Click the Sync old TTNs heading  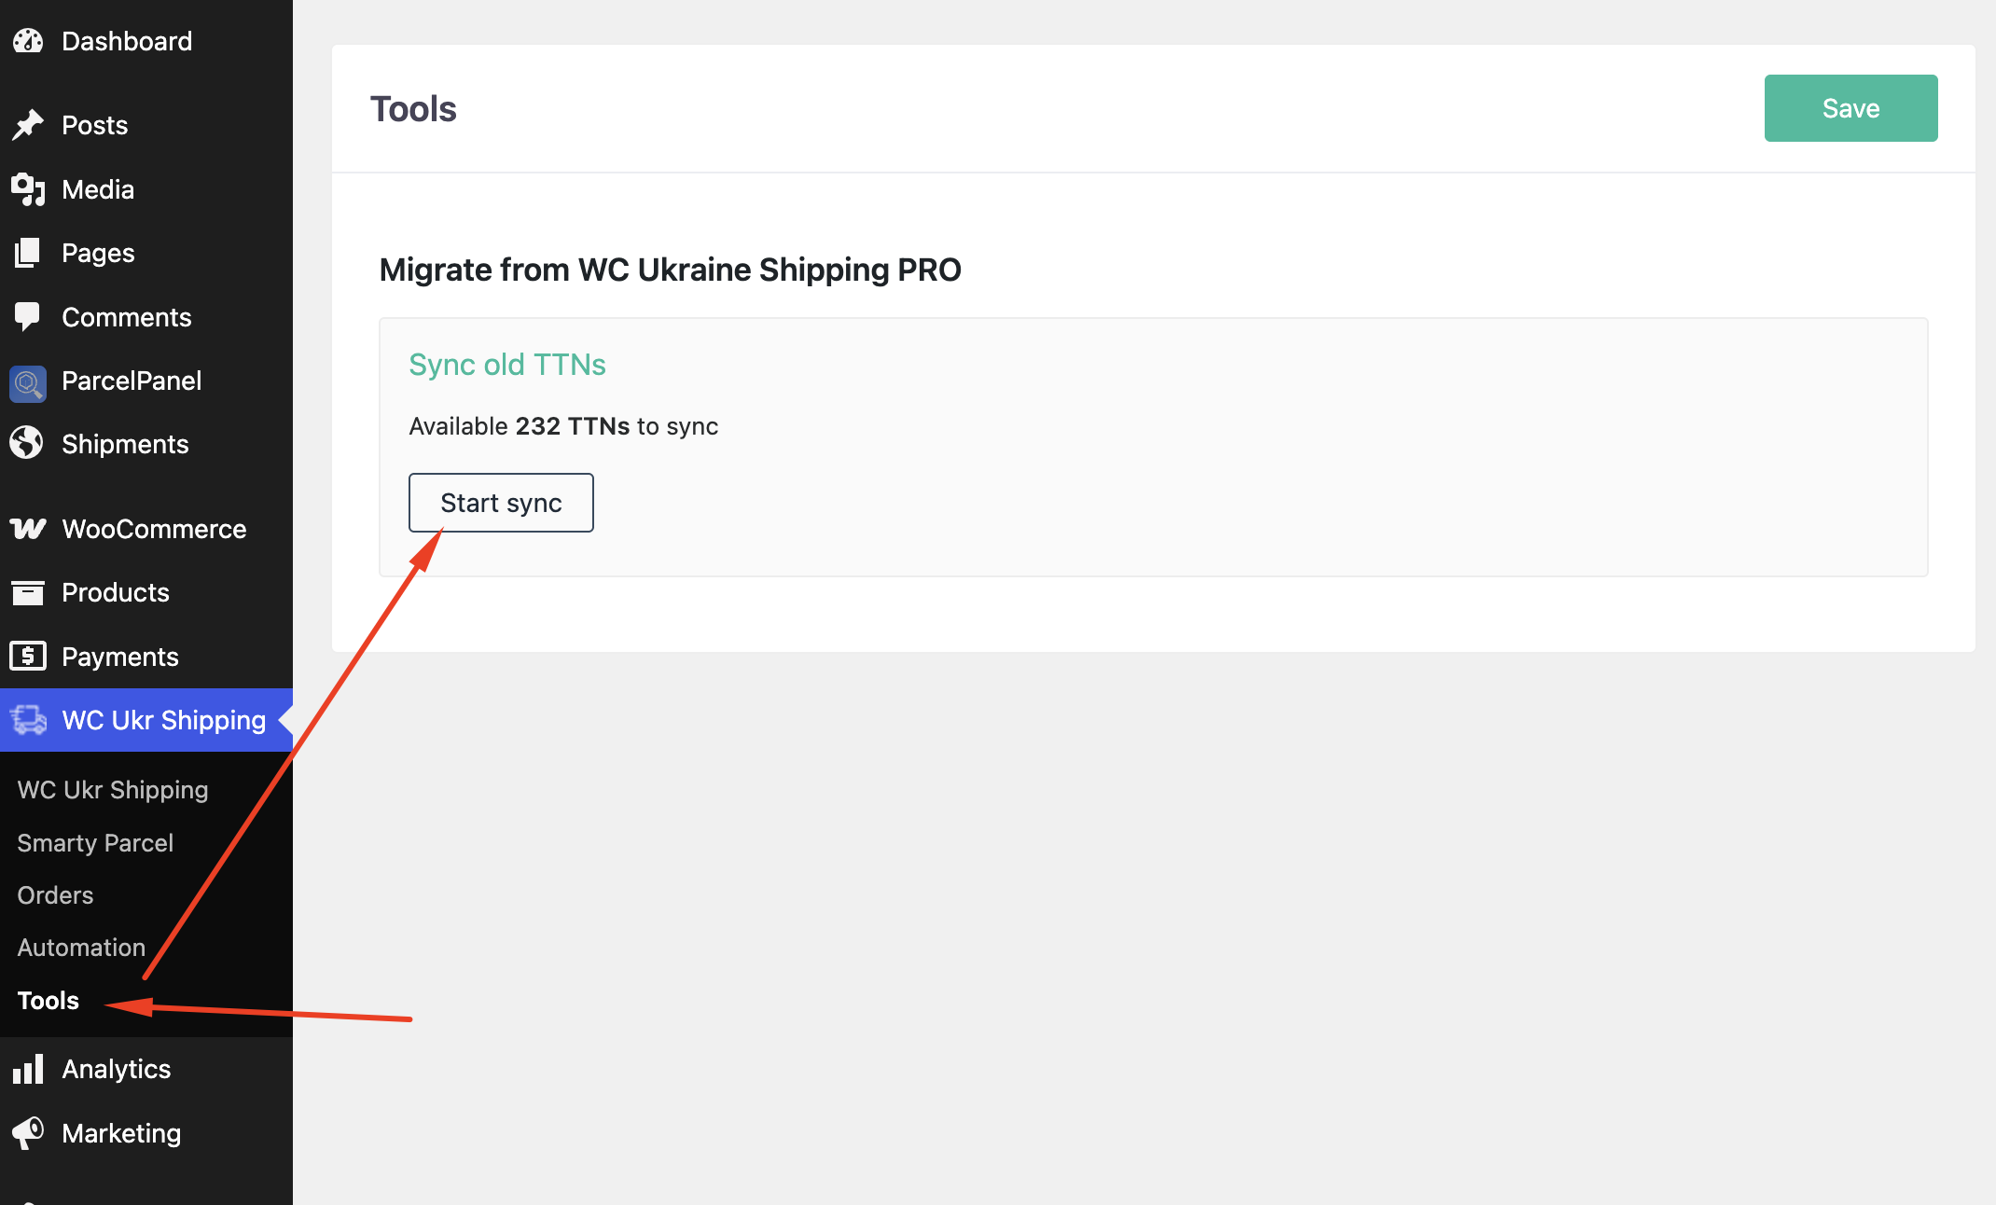[x=507, y=365]
